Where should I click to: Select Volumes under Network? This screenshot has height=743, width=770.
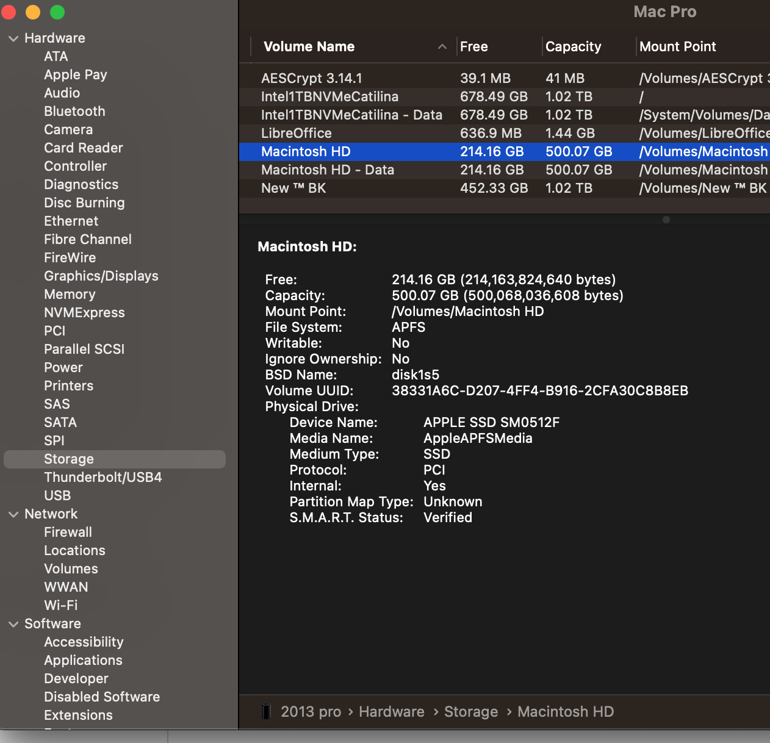[x=71, y=569]
